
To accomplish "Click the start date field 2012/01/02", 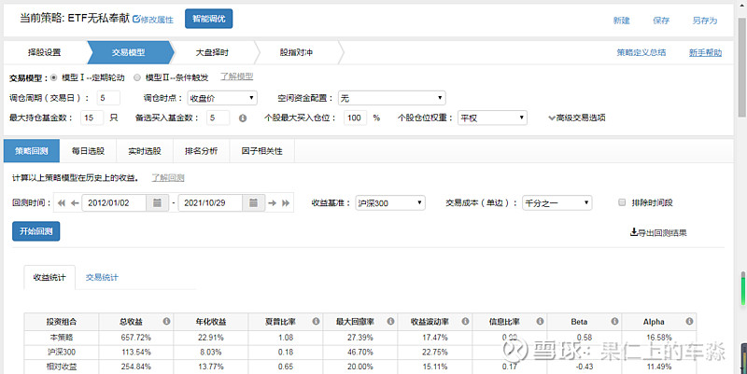I will click(114, 203).
